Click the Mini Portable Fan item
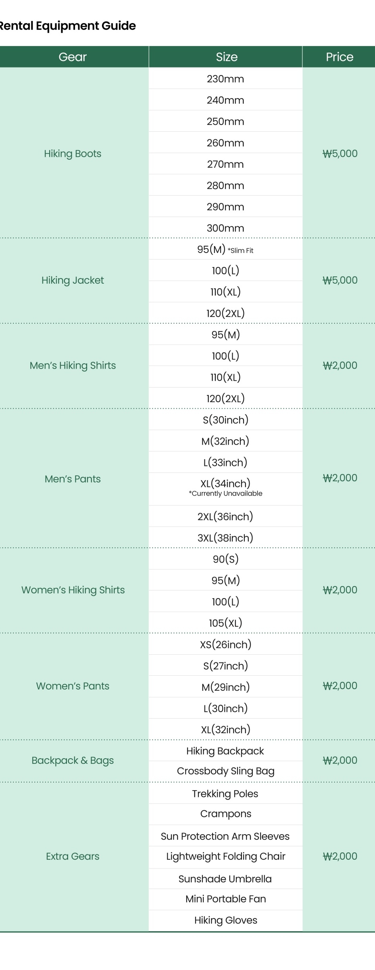 coord(225,899)
